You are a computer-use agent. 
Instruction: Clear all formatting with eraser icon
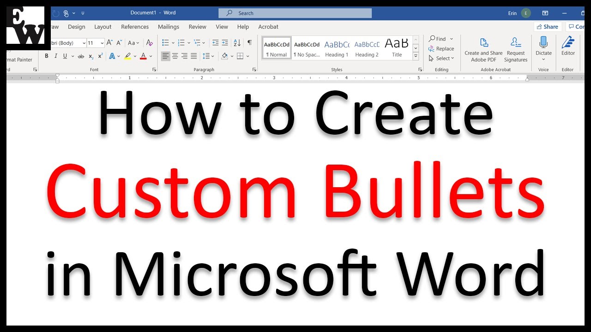coord(149,42)
